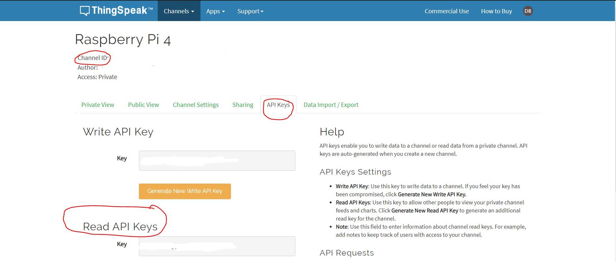The height and width of the screenshot is (262, 616).
Task: Go to How to Buy page
Action: 496,11
